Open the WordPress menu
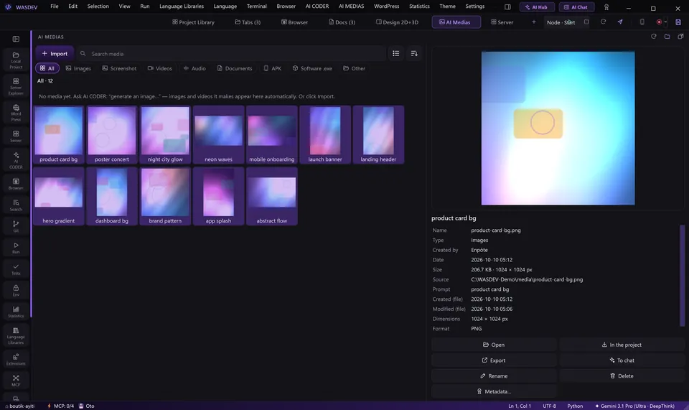The height and width of the screenshot is (410, 689). (x=386, y=6)
